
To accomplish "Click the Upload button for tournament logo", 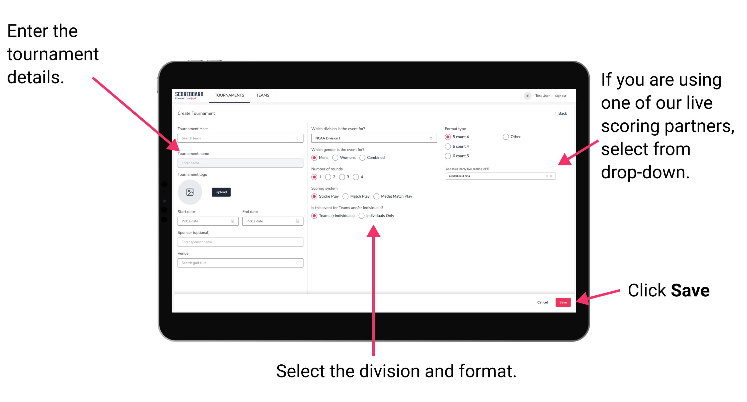I will coord(221,192).
